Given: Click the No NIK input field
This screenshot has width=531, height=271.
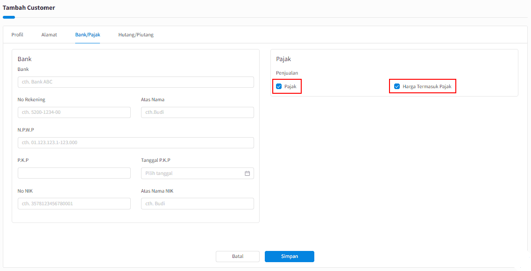Looking at the screenshot, I should 74,204.
